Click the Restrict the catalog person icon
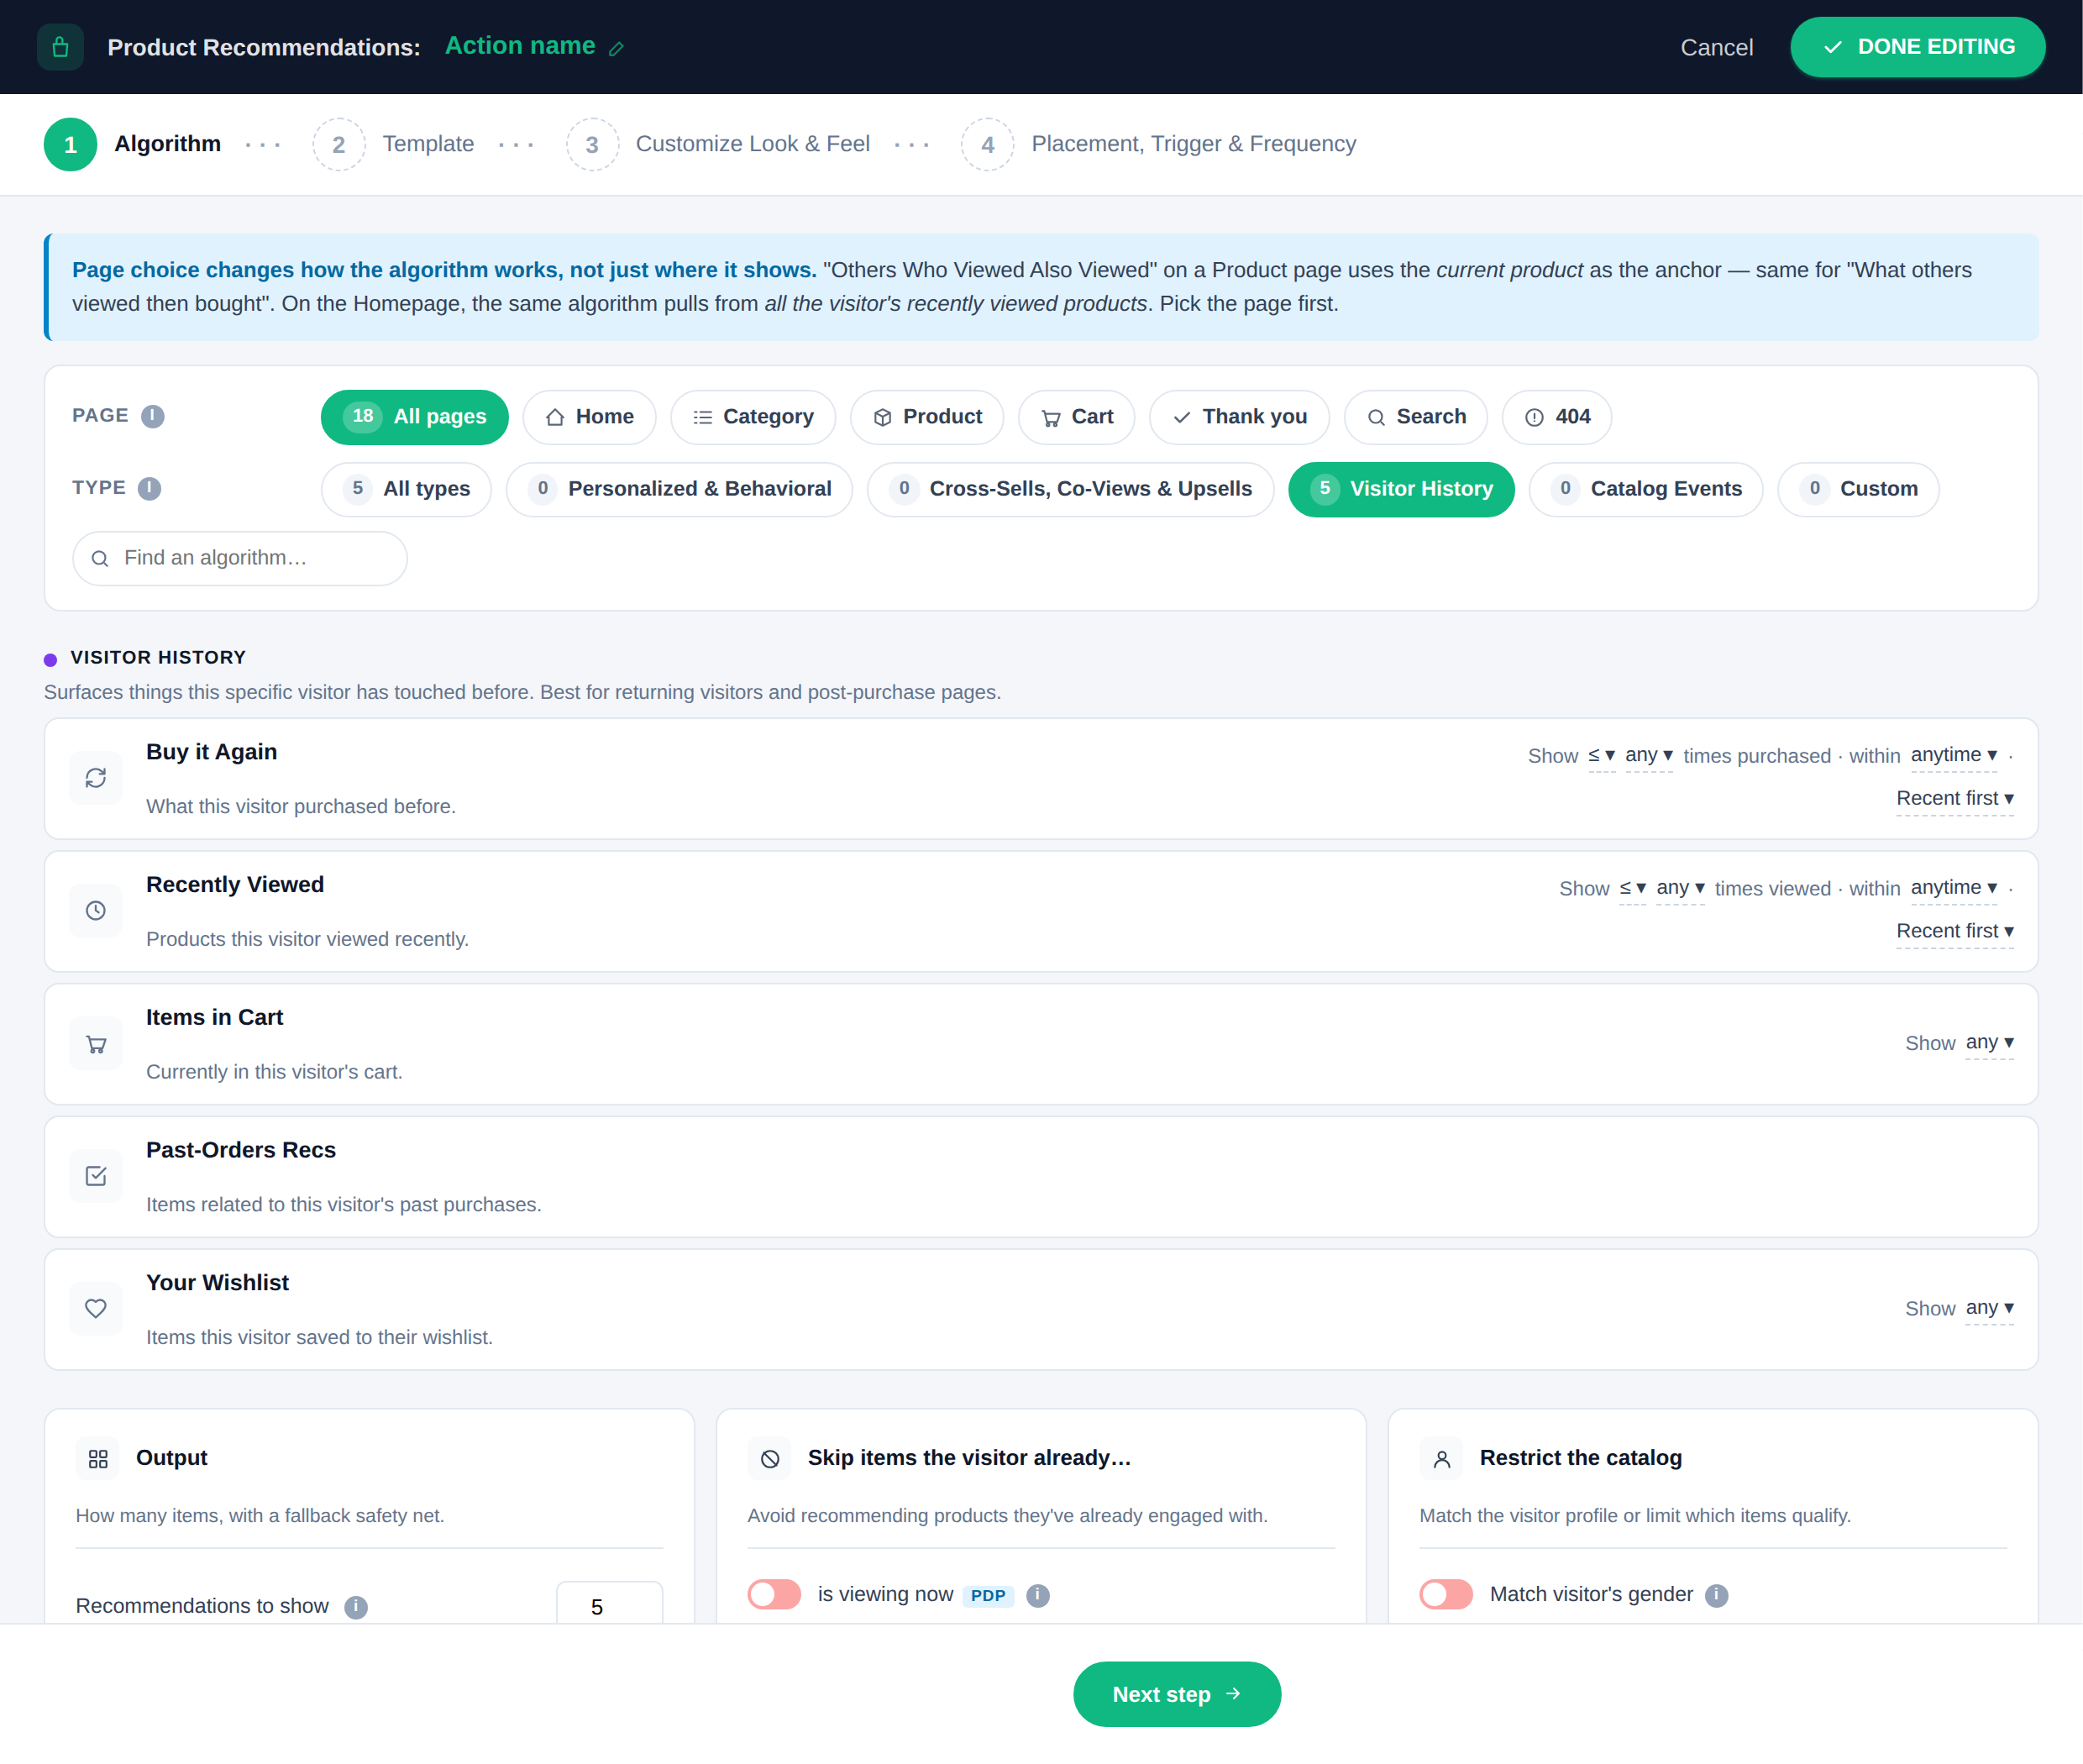Viewport: 2083px width, 1764px height. coord(1442,1459)
